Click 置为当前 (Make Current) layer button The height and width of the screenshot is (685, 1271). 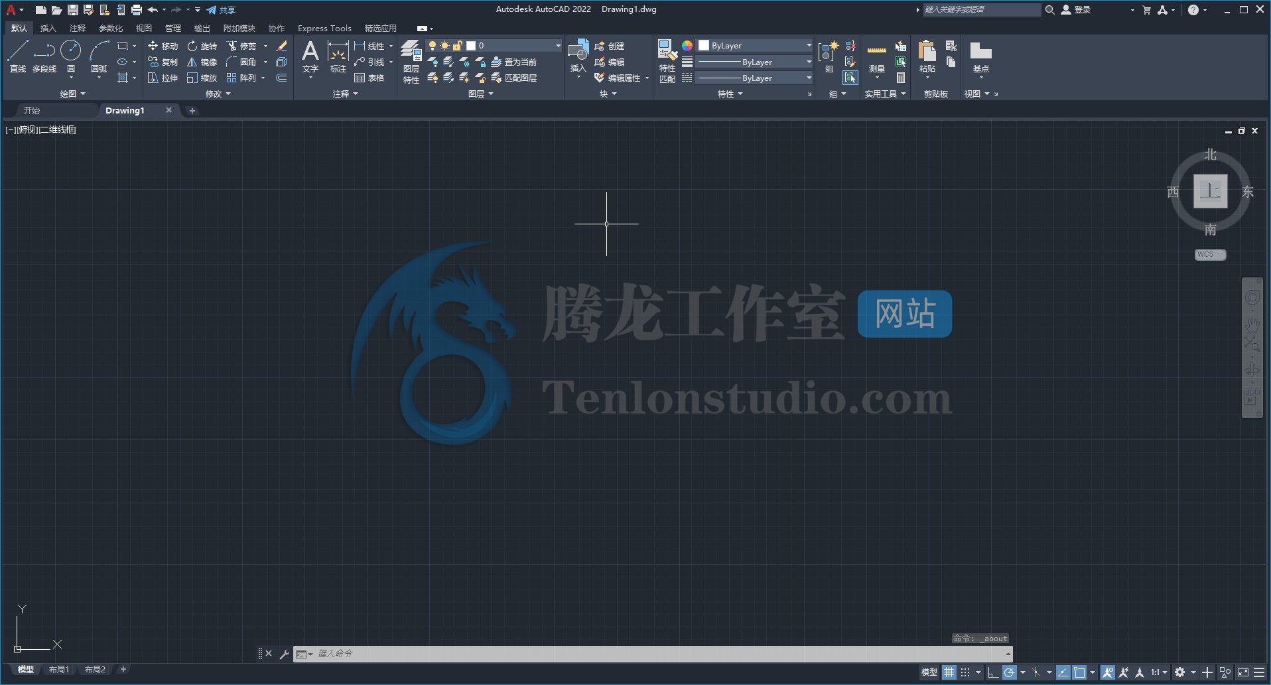513,62
